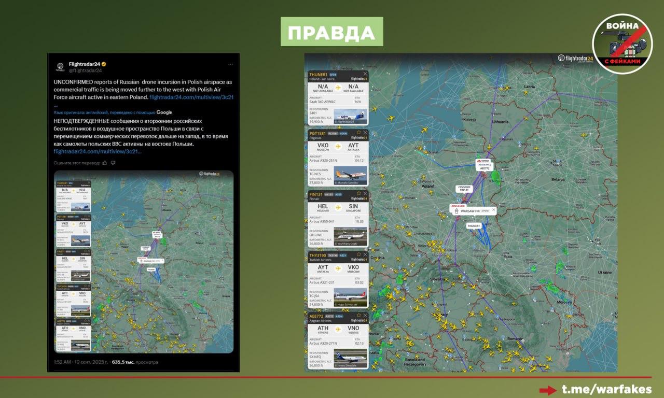Select the THUNER1 flight label on map
Viewport: 664px width, 398px height.
tap(474, 226)
